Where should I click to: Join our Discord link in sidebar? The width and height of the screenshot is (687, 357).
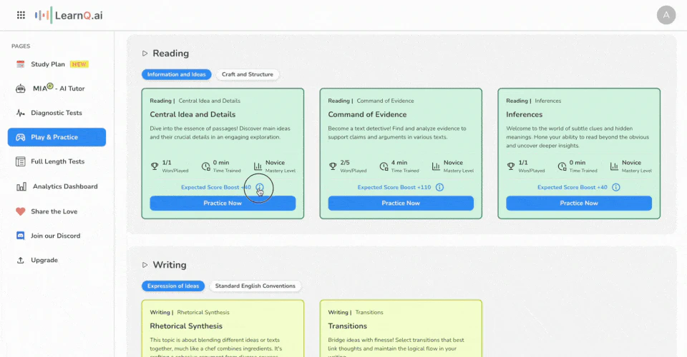tap(55, 236)
